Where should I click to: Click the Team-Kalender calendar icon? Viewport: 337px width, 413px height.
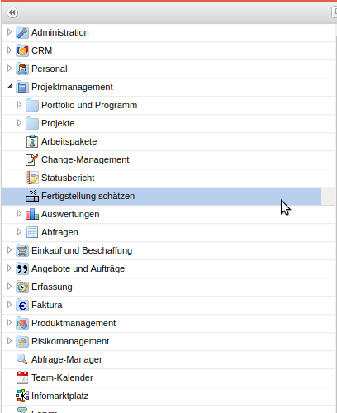[22, 377]
